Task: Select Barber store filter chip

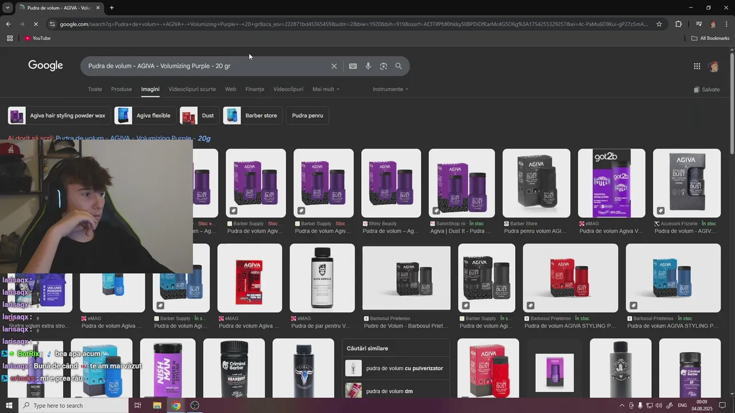Action: tap(253, 115)
